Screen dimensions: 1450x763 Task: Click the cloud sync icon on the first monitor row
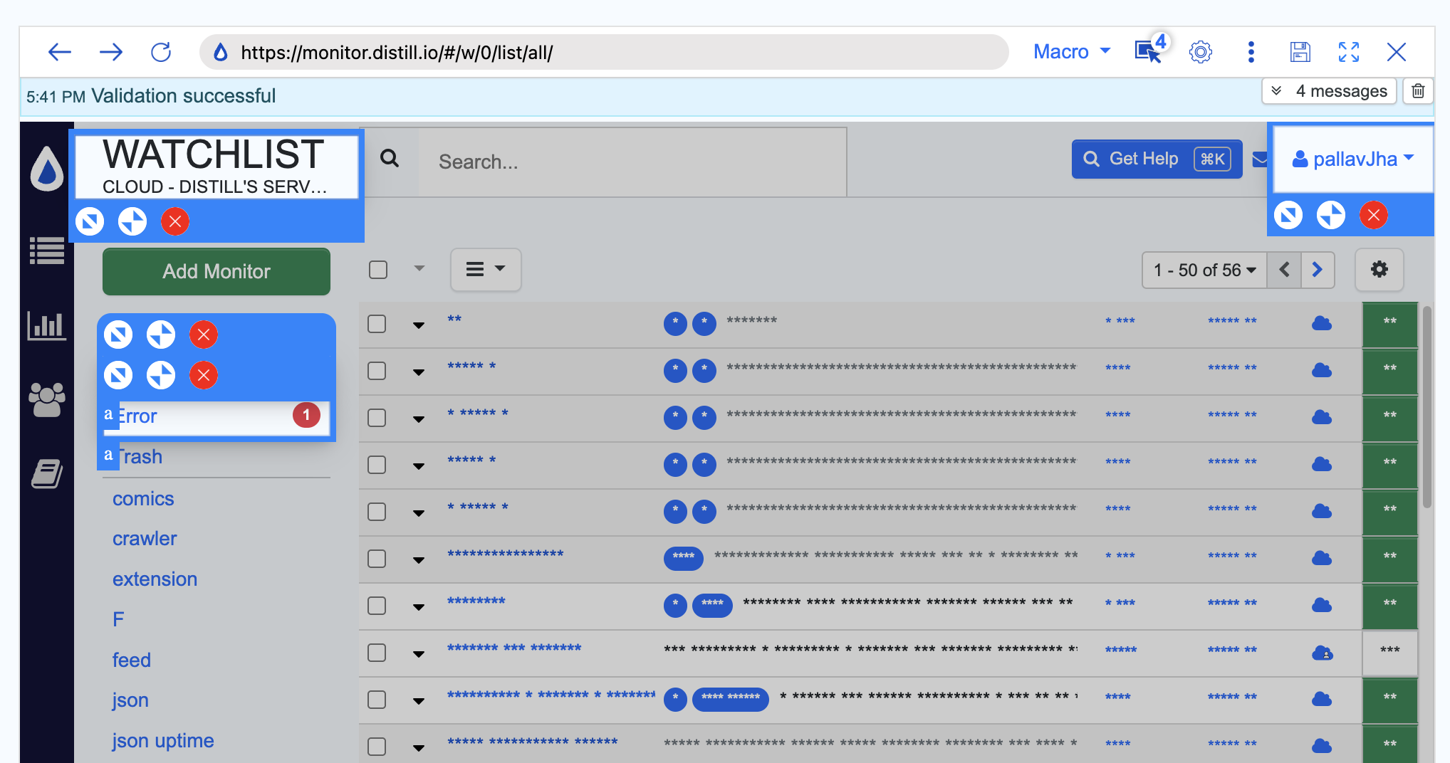point(1322,322)
